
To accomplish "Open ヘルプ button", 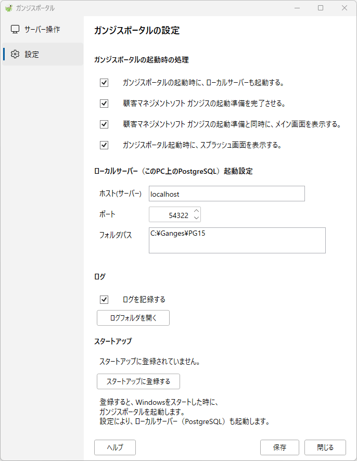I will point(115,447).
